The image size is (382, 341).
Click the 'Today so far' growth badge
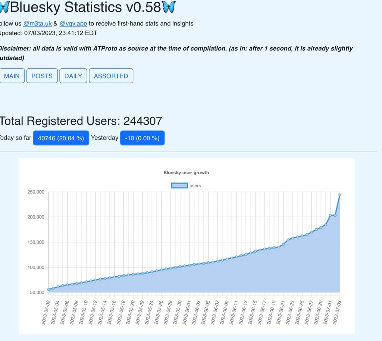tap(61, 138)
